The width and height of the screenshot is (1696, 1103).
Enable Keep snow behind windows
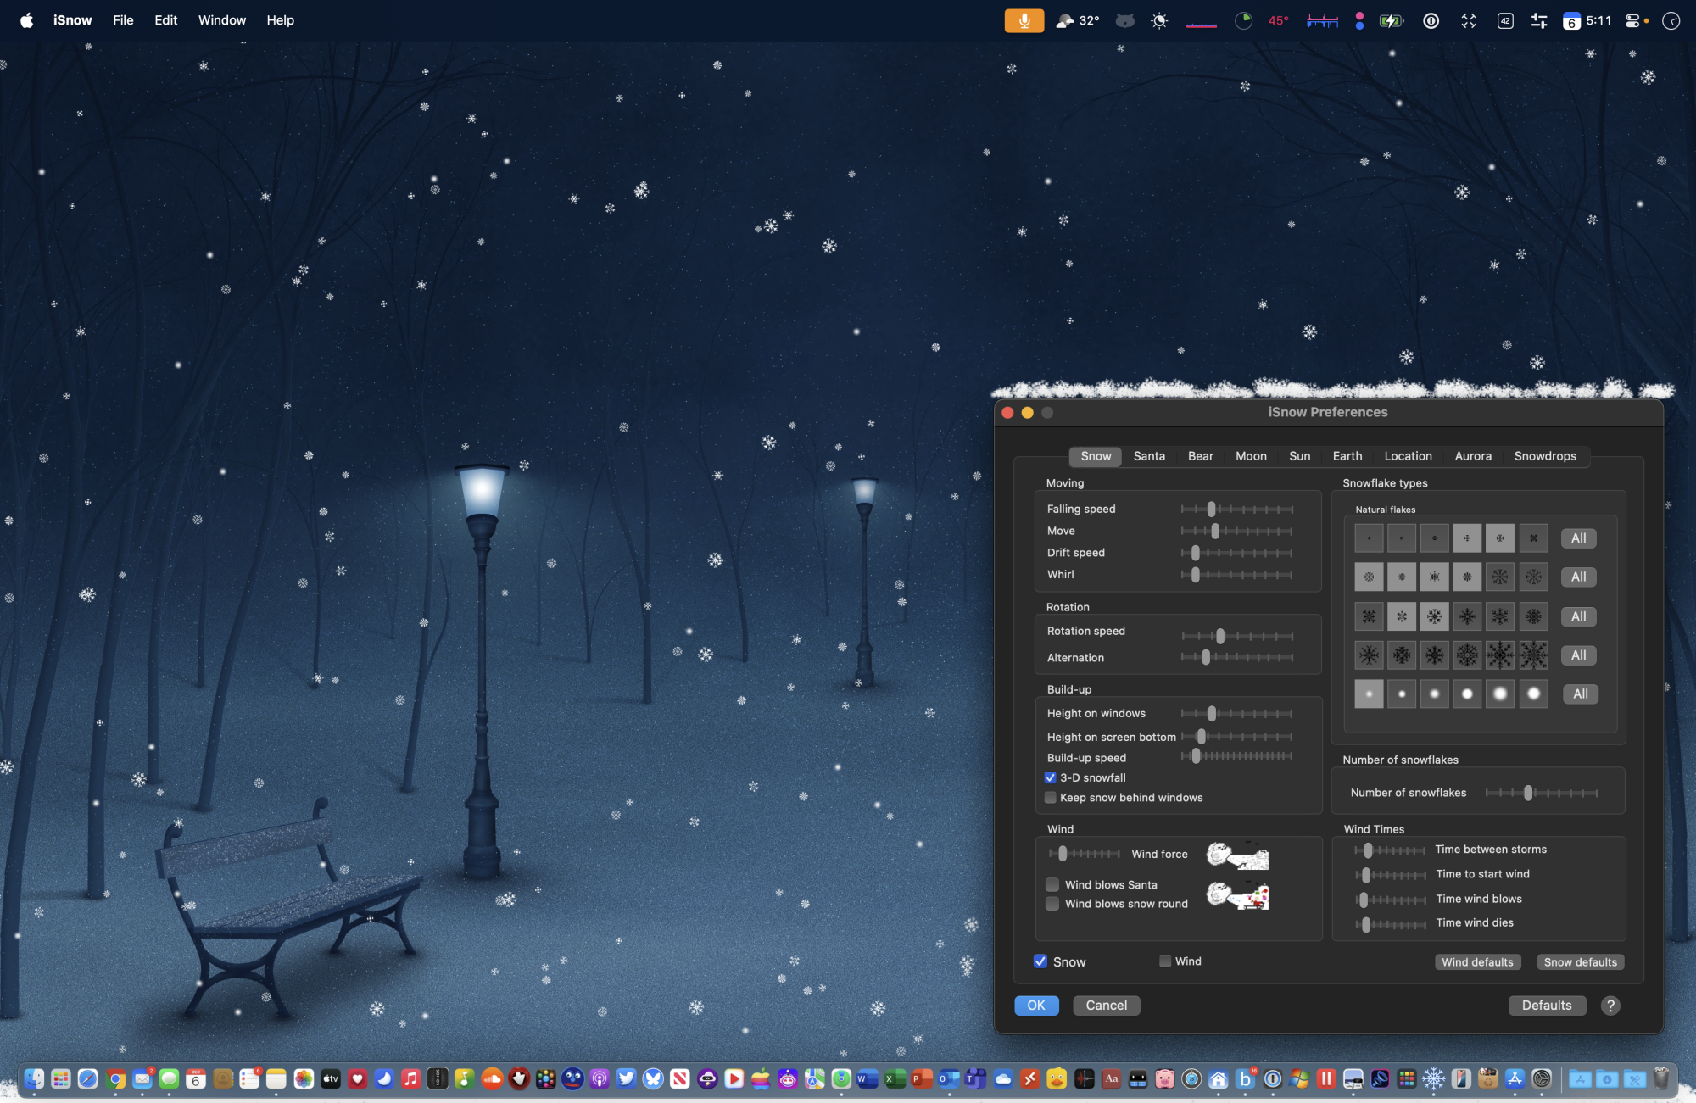1051,798
